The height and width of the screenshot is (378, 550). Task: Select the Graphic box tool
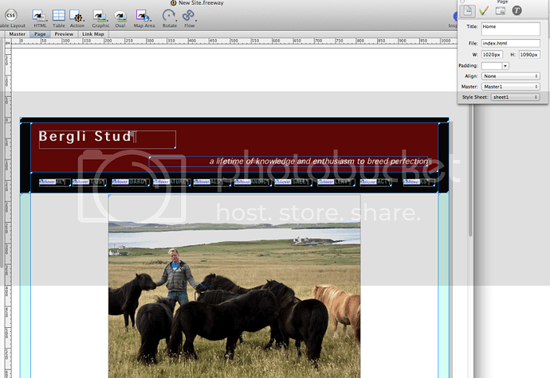pos(99,15)
